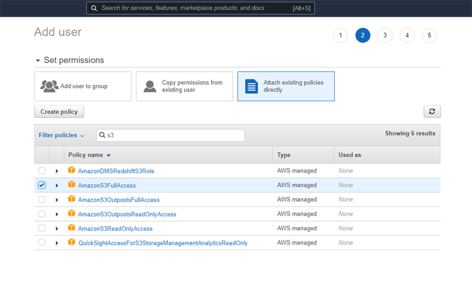Click the AmazonDMSRedshiftS3Role policy cube icon
The height and width of the screenshot is (291, 472).
point(72,170)
